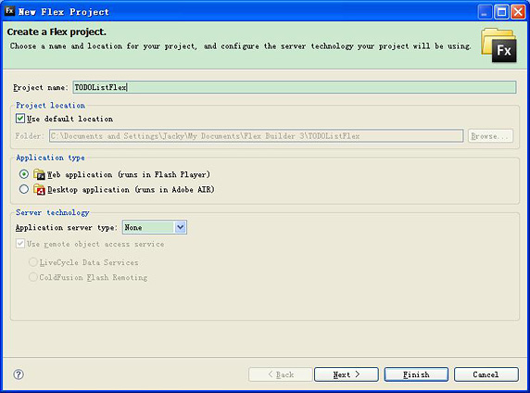The width and height of the screenshot is (530, 393).
Task: Click the Browse button
Action: point(490,136)
